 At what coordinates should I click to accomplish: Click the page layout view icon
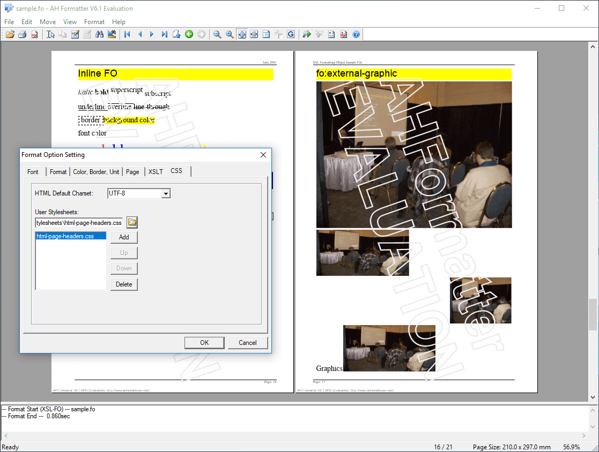(267, 34)
